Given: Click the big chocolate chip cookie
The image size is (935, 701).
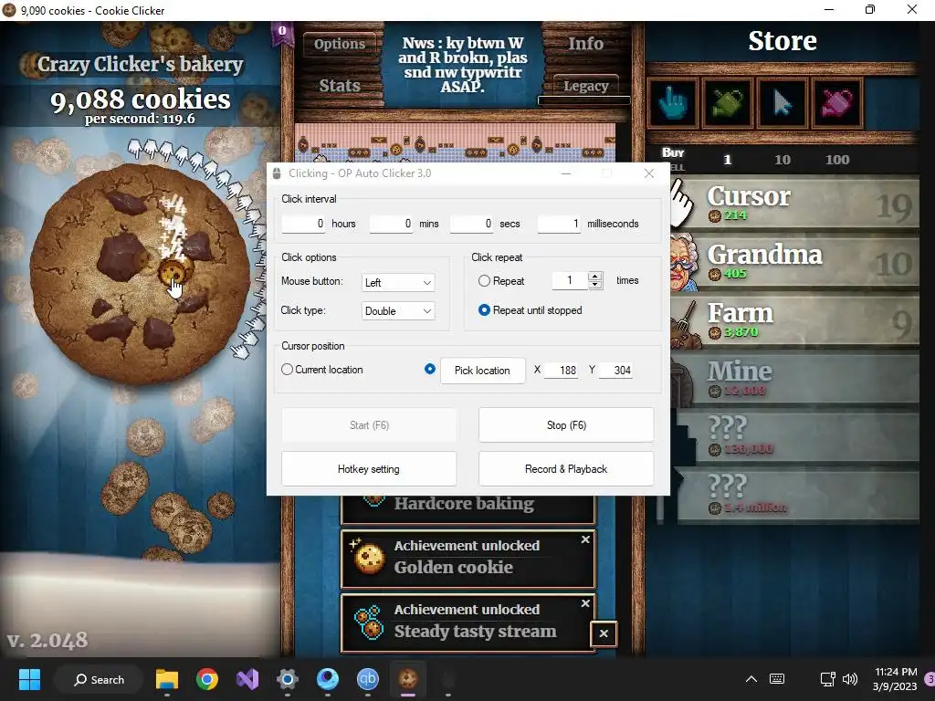Looking at the screenshot, I should [x=140, y=274].
